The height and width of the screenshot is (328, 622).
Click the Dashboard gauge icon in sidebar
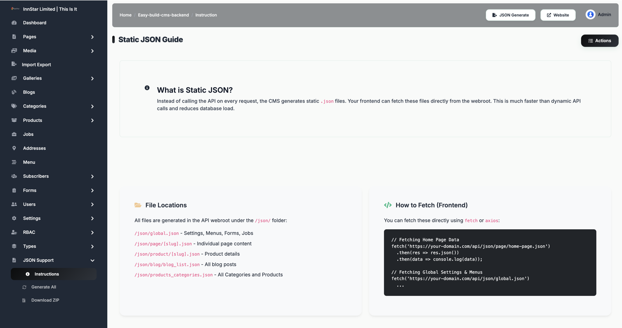[14, 23]
